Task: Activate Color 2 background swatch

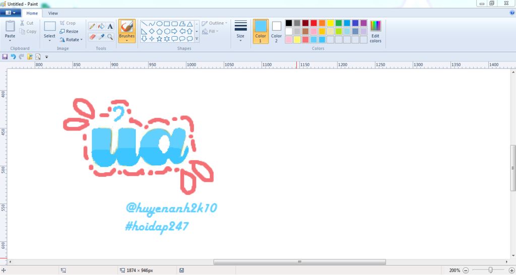Action: [277, 31]
